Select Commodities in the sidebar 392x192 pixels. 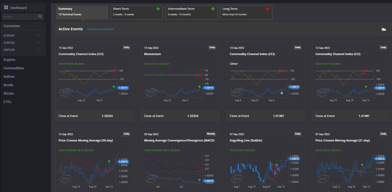tap(13, 68)
